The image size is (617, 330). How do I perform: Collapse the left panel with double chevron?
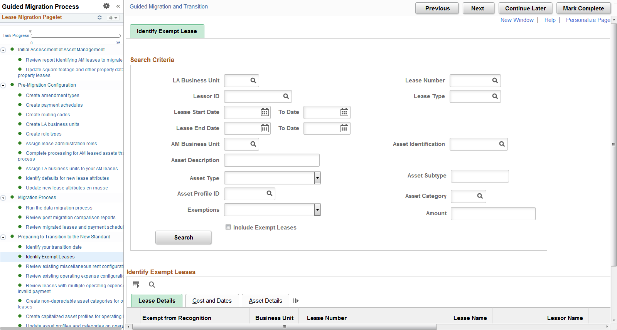118,6
